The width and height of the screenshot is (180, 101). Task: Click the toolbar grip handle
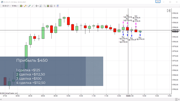1,6
